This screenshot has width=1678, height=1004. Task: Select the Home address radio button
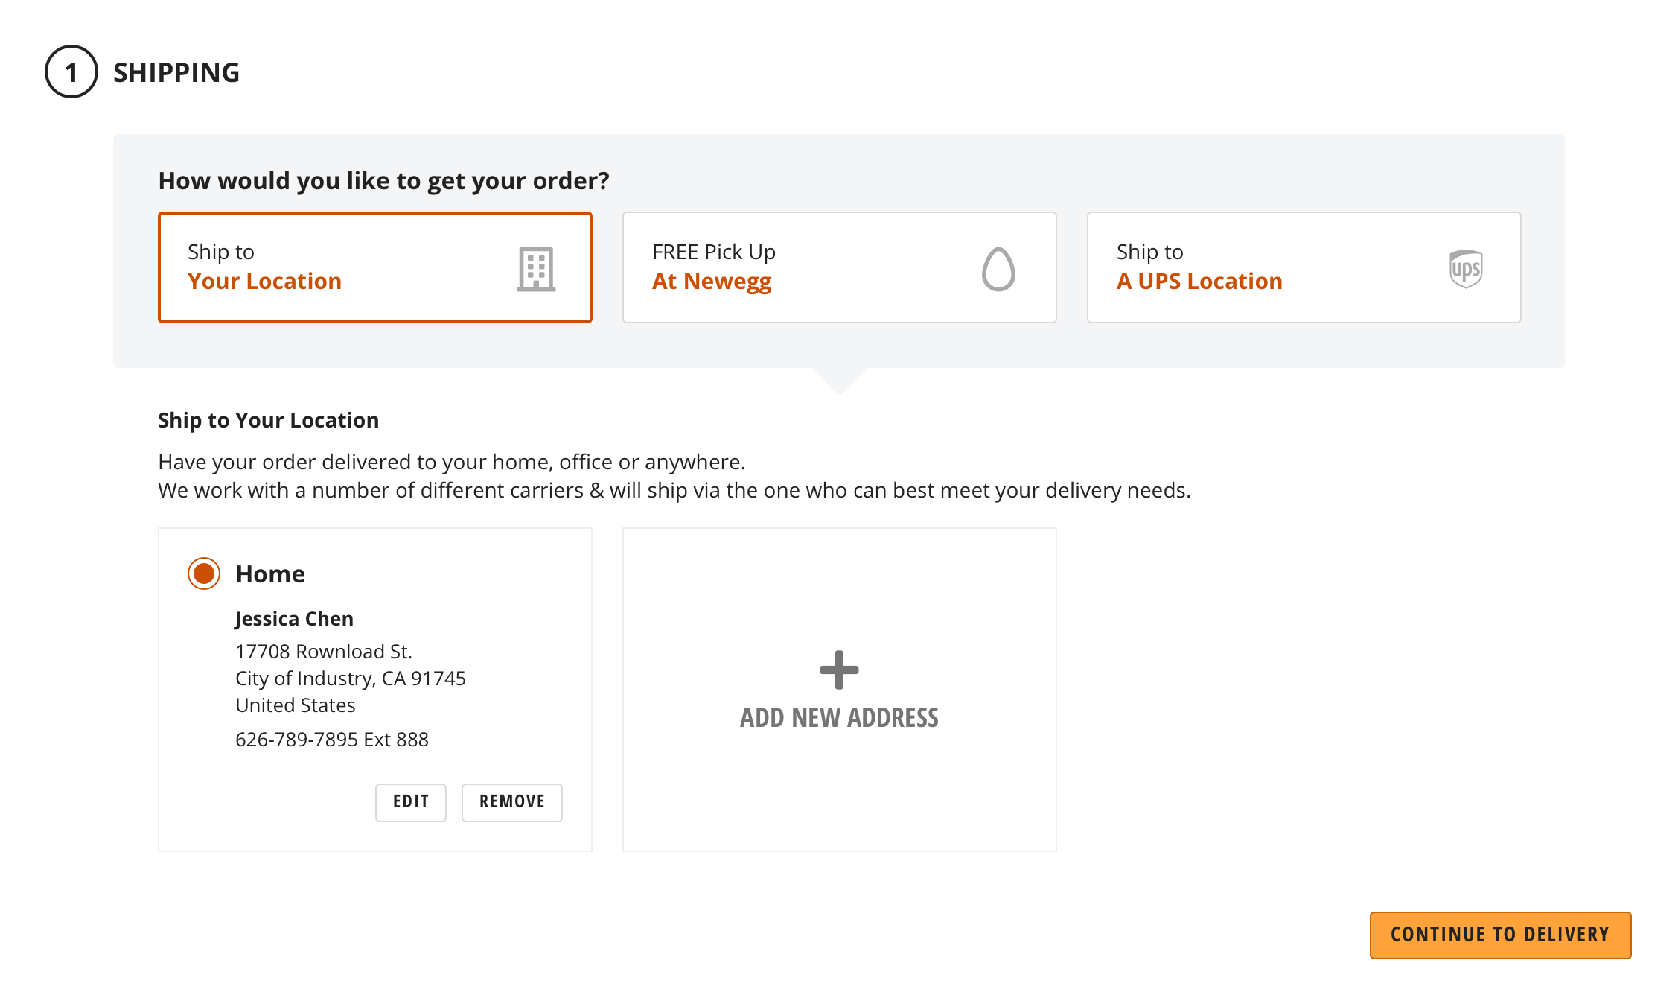[204, 574]
